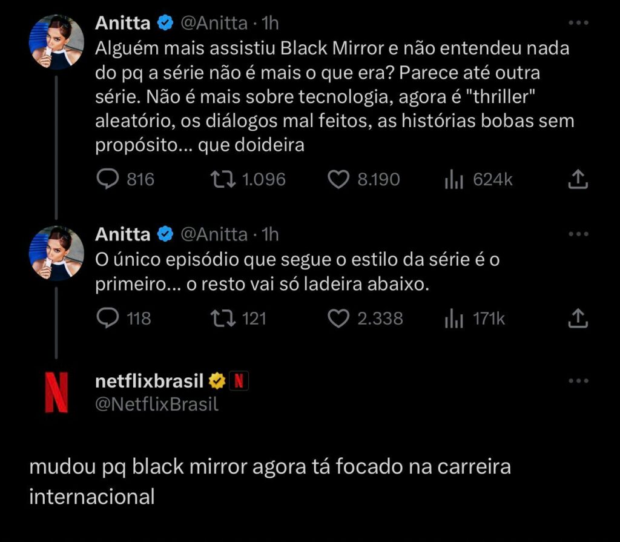Share the second Anitta tweet
The height and width of the screenshot is (542, 620).
click(578, 318)
